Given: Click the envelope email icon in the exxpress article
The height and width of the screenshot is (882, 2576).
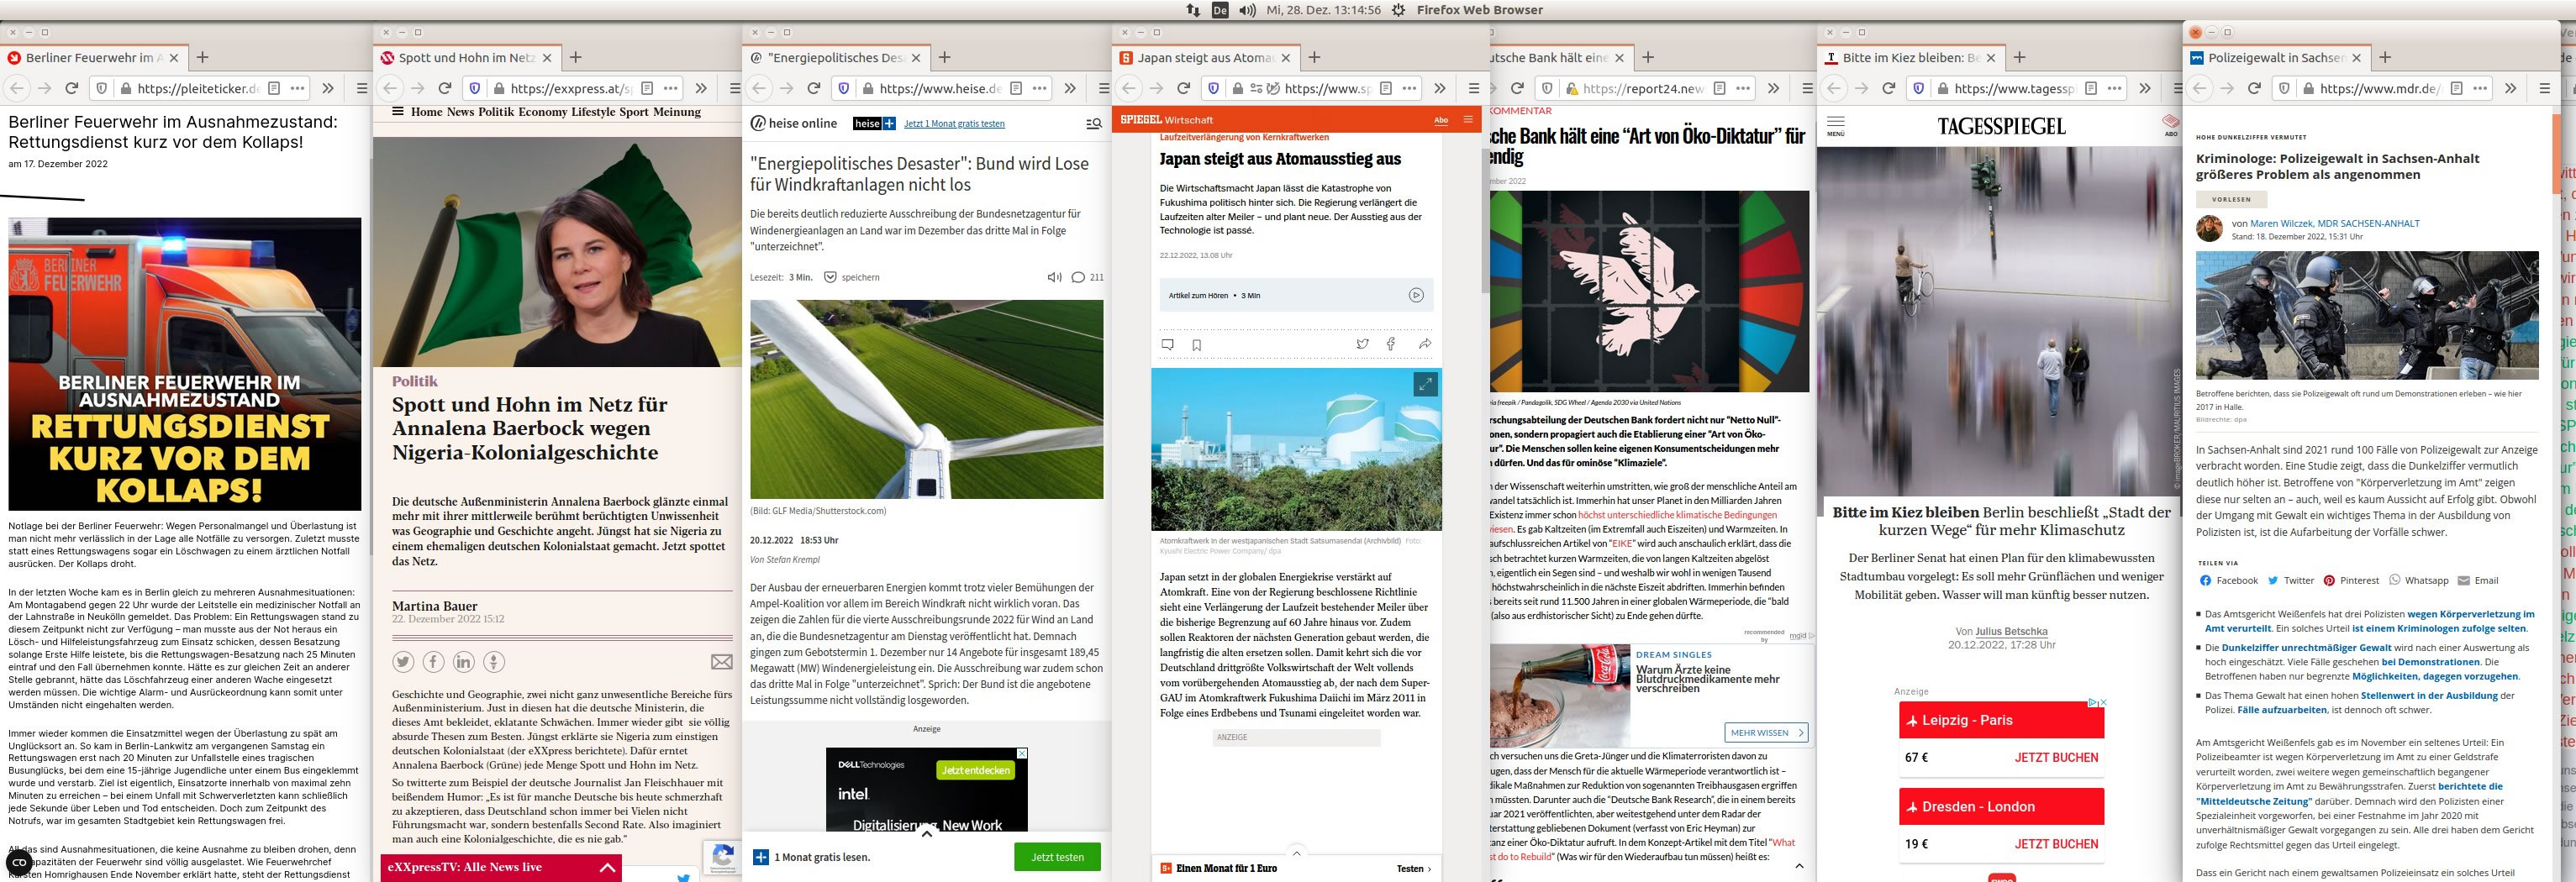Looking at the screenshot, I should [x=721, y=662].
